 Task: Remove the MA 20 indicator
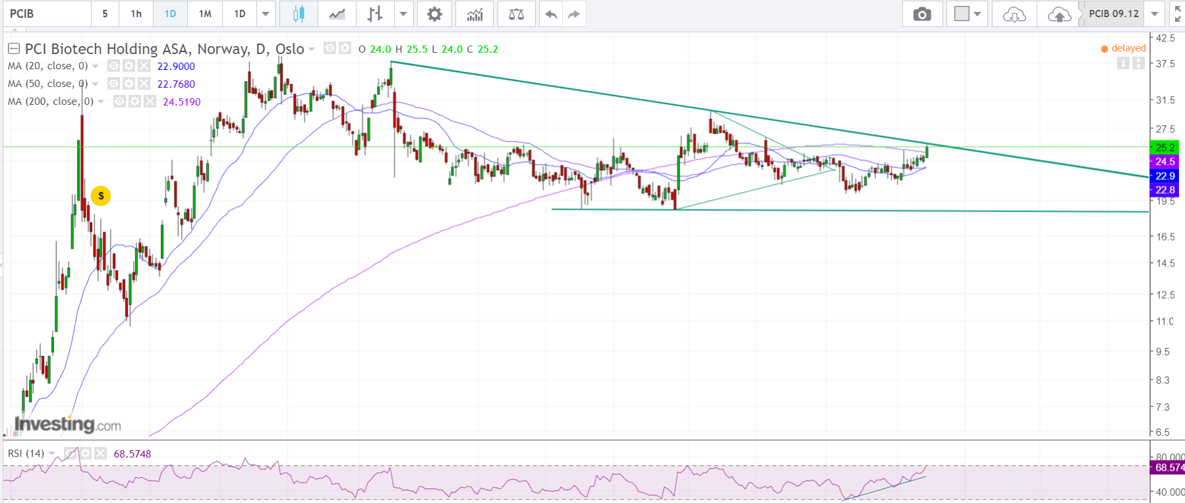[144, 66]
